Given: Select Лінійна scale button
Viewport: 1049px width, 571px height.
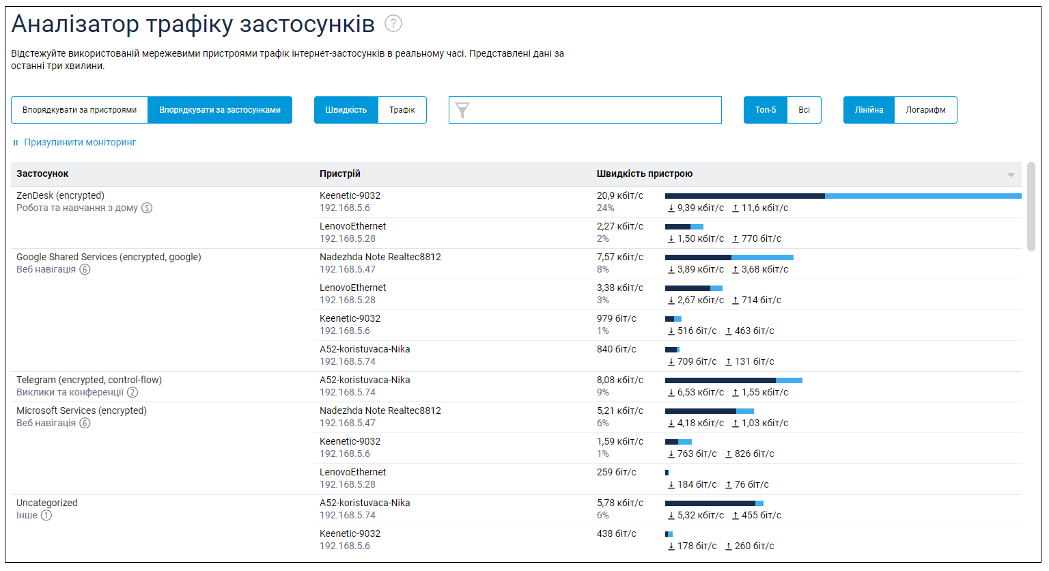Looking at the screenshot, I should [x=869, y=110].
